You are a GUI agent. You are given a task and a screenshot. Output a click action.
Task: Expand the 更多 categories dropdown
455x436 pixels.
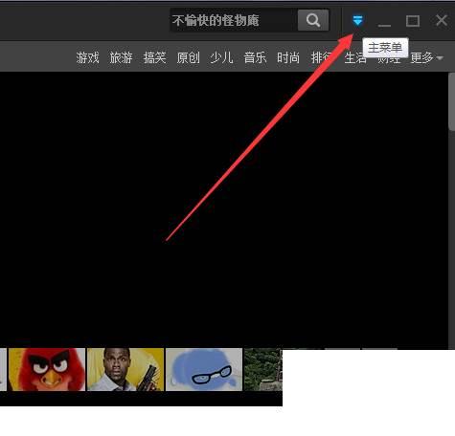pyautogui.click(x=426, y=58)
